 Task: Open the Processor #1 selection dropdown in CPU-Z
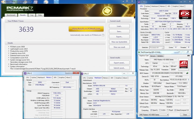(x=157, y=47)
